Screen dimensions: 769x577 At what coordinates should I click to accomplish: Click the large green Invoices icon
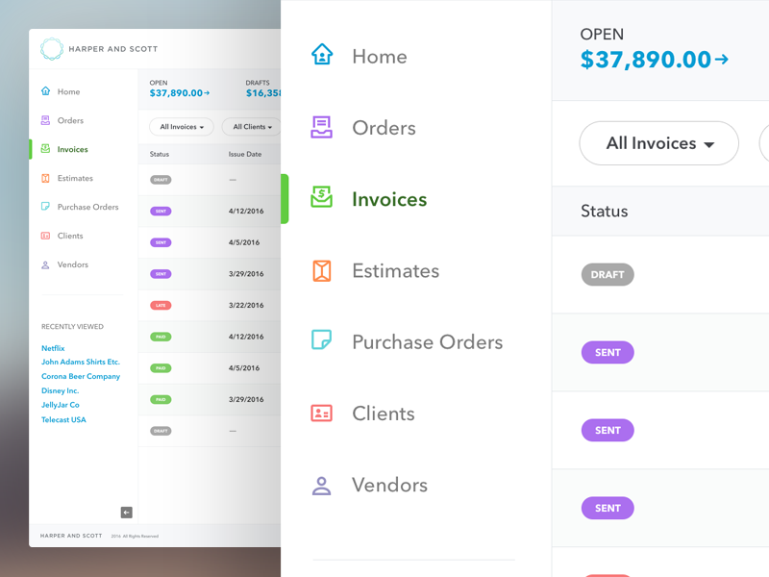(x=322, y=197)
